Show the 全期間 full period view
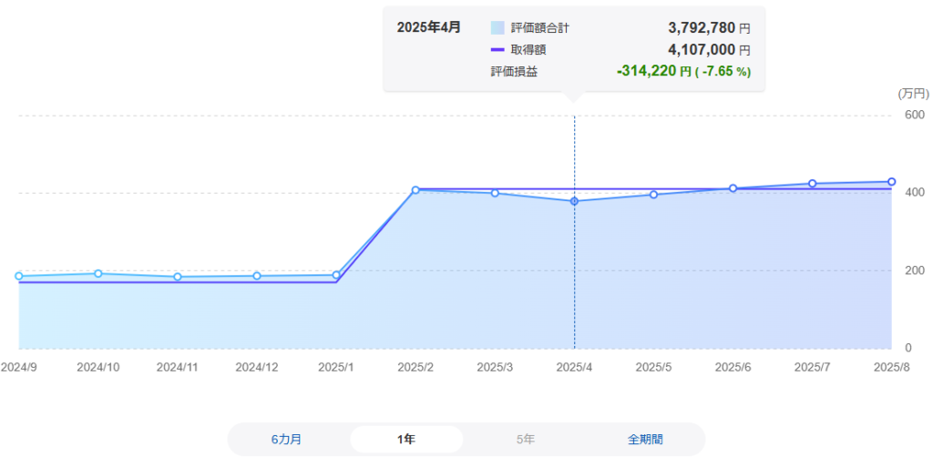Viewport: 933px width, 457px height. pyautogui.click(x=646, y=439)
